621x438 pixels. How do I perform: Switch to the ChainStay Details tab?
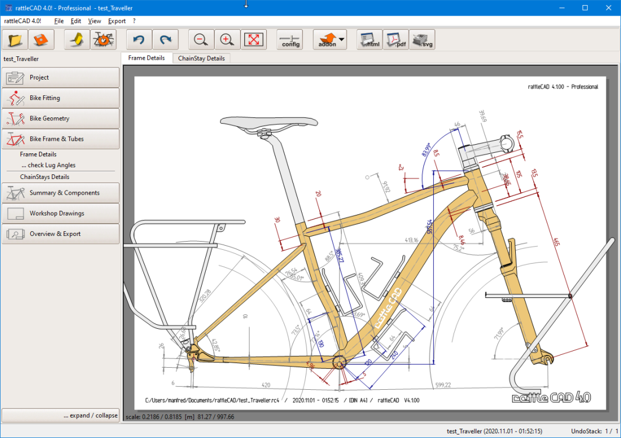pos(201,58)
